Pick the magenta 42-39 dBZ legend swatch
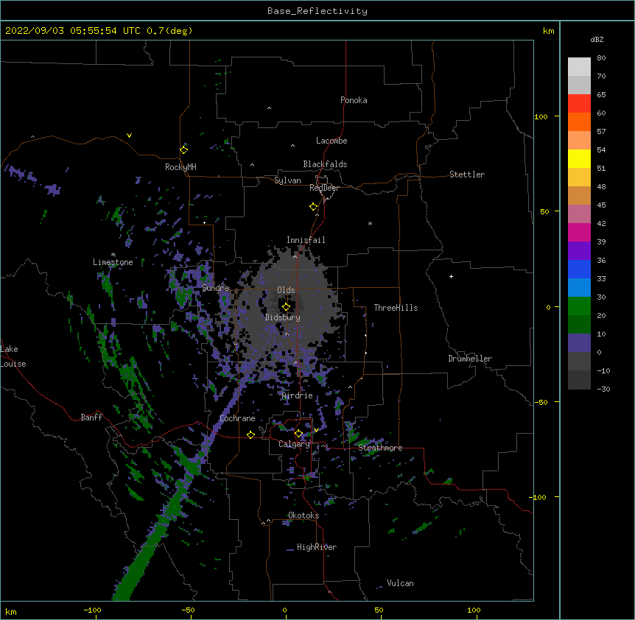This screenshot has width=635, height=620. pyautogui.click(x=579, y=232)
